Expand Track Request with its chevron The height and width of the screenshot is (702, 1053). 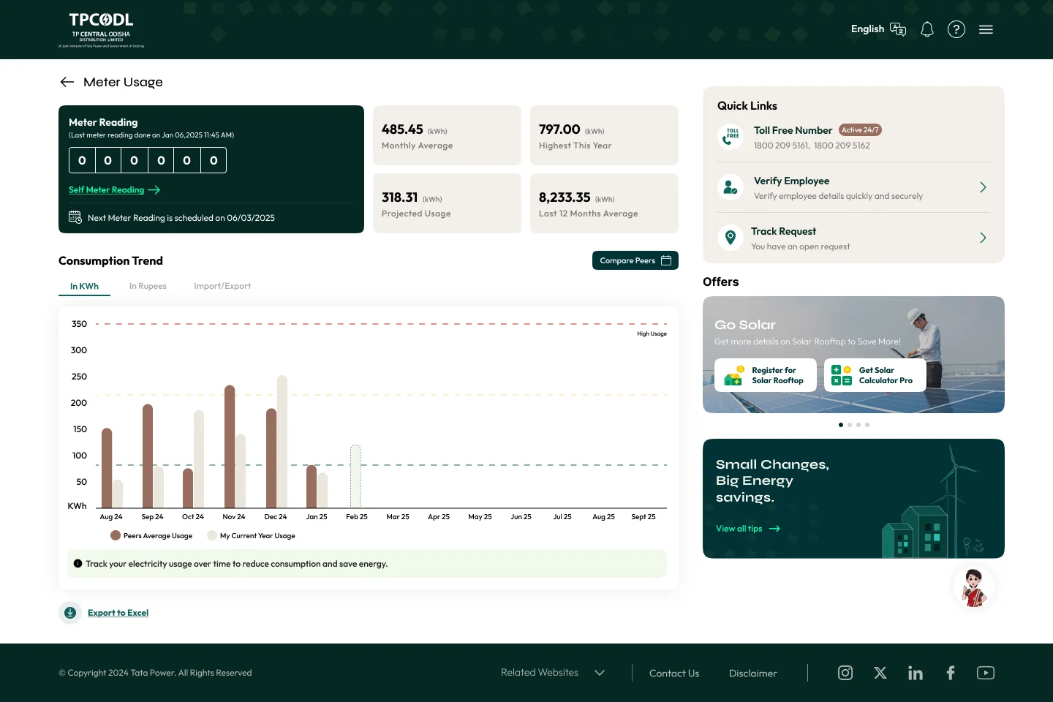pos(983,238)
